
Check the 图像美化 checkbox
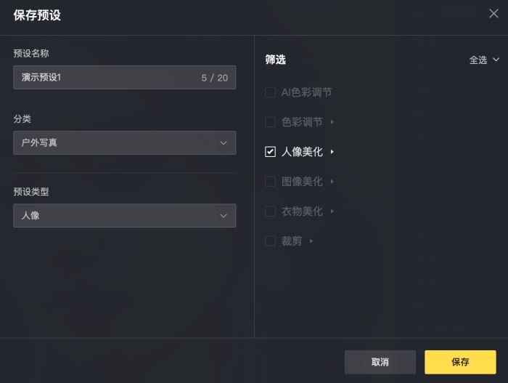point(270,182)
